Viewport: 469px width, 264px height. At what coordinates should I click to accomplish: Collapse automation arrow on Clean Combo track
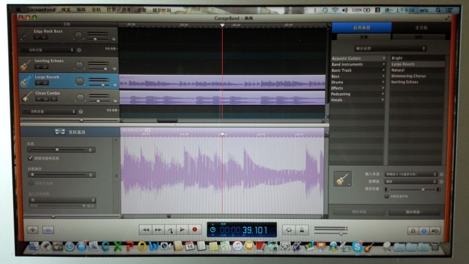[115, 101]
